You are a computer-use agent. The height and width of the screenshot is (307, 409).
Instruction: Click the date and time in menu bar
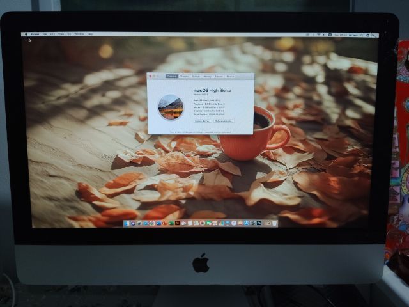pyautogui.click(x=341, y=35)
